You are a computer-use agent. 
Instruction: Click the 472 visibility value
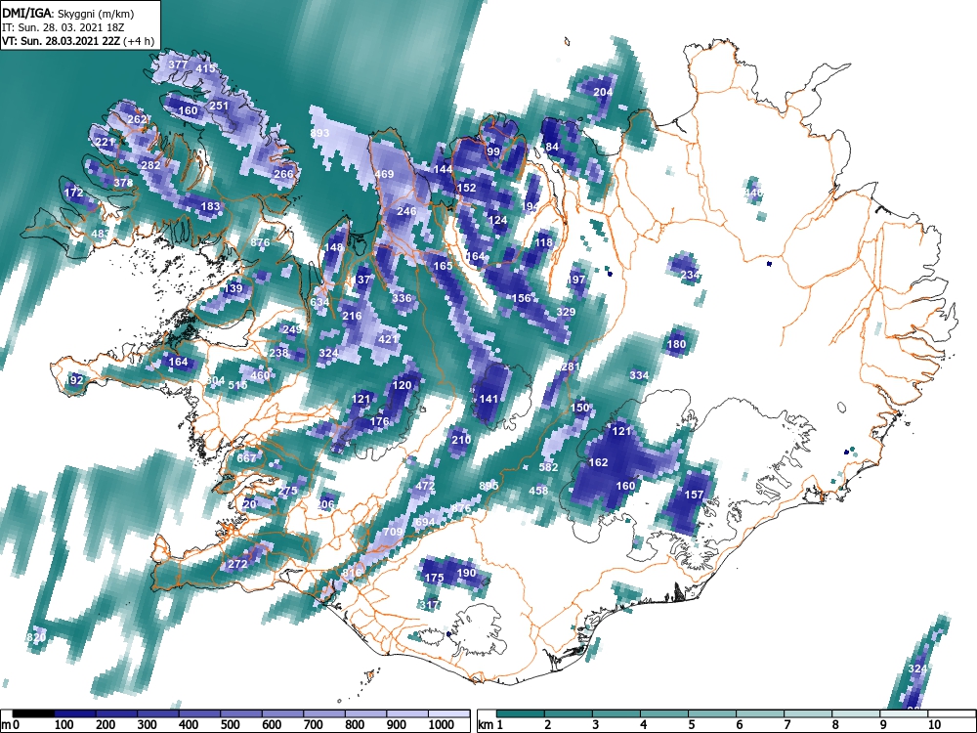point(425,486)
